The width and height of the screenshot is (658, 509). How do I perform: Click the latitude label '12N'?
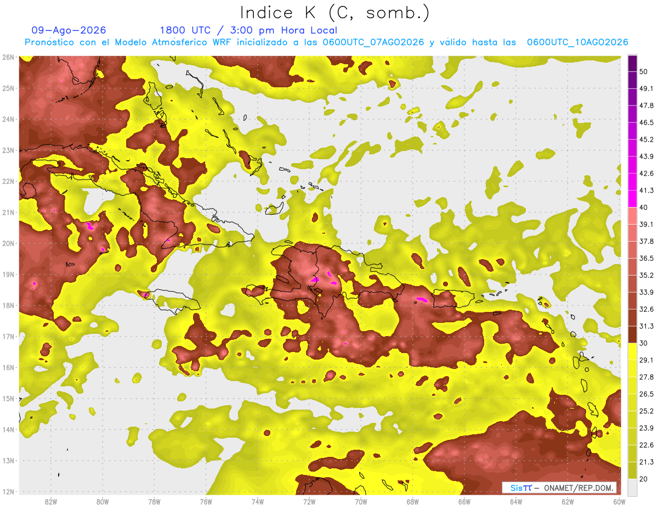click(x=8, y=491)
